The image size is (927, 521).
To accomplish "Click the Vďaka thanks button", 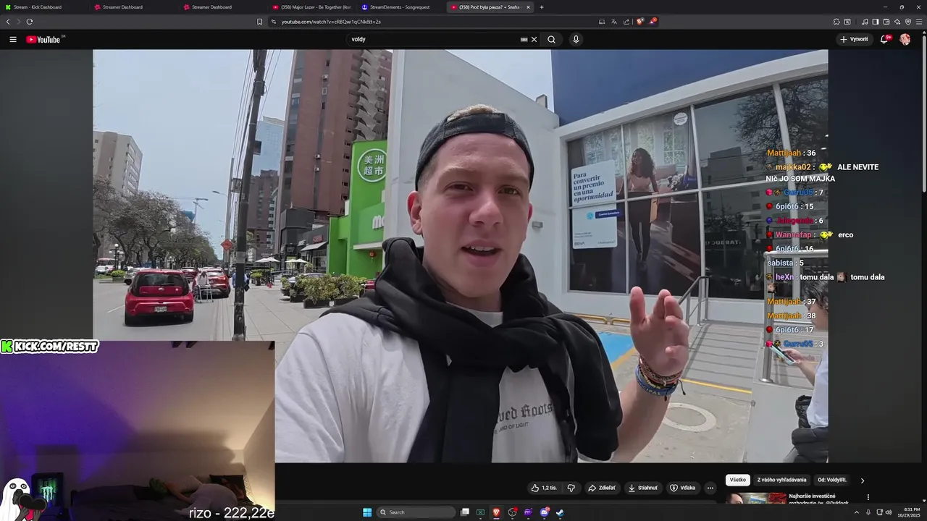I will pos(682,488).
